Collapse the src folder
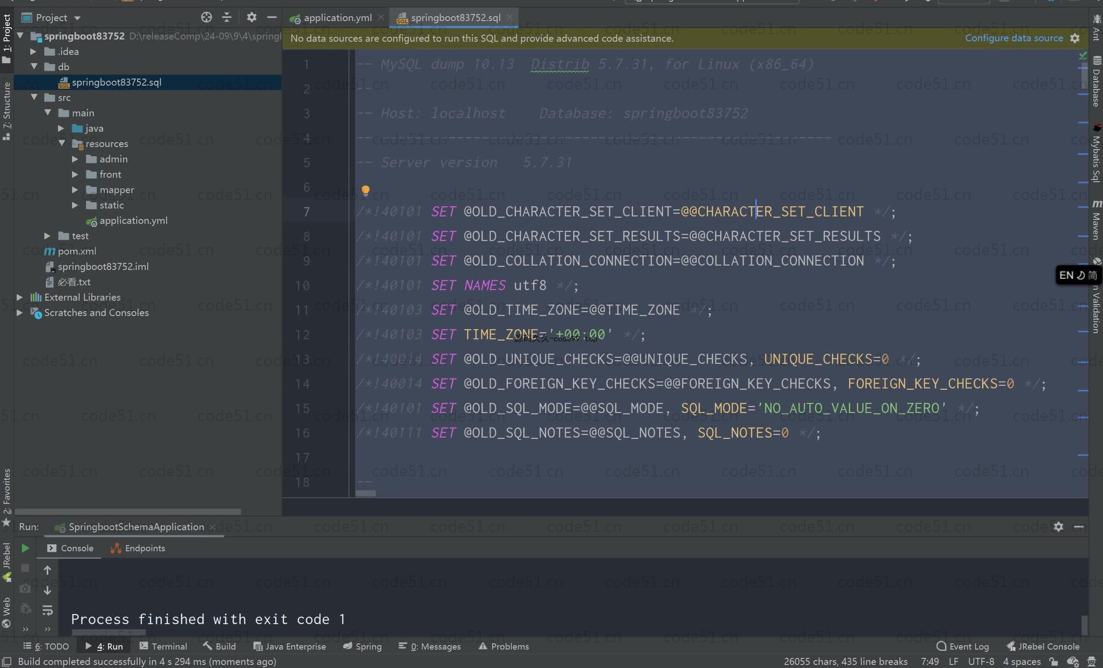 tap(33, 97)
